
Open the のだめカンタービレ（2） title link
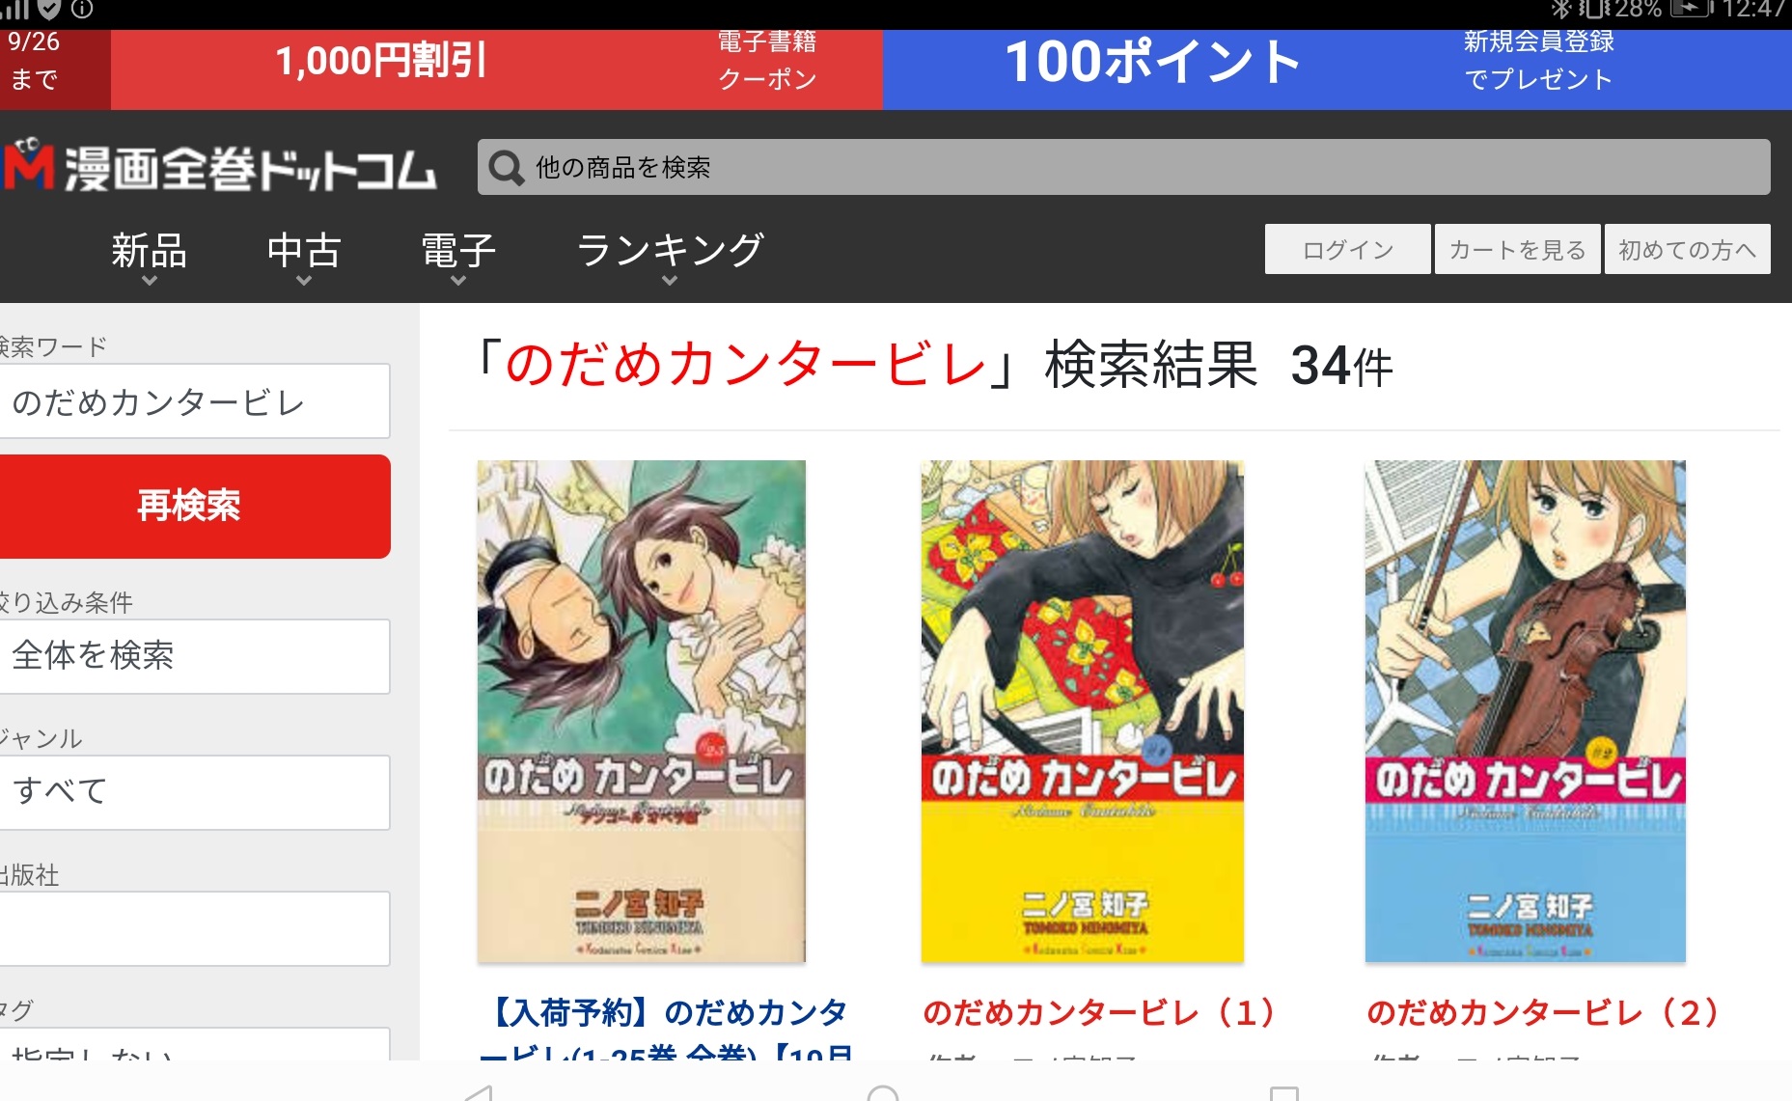tap(1543, 1012)
